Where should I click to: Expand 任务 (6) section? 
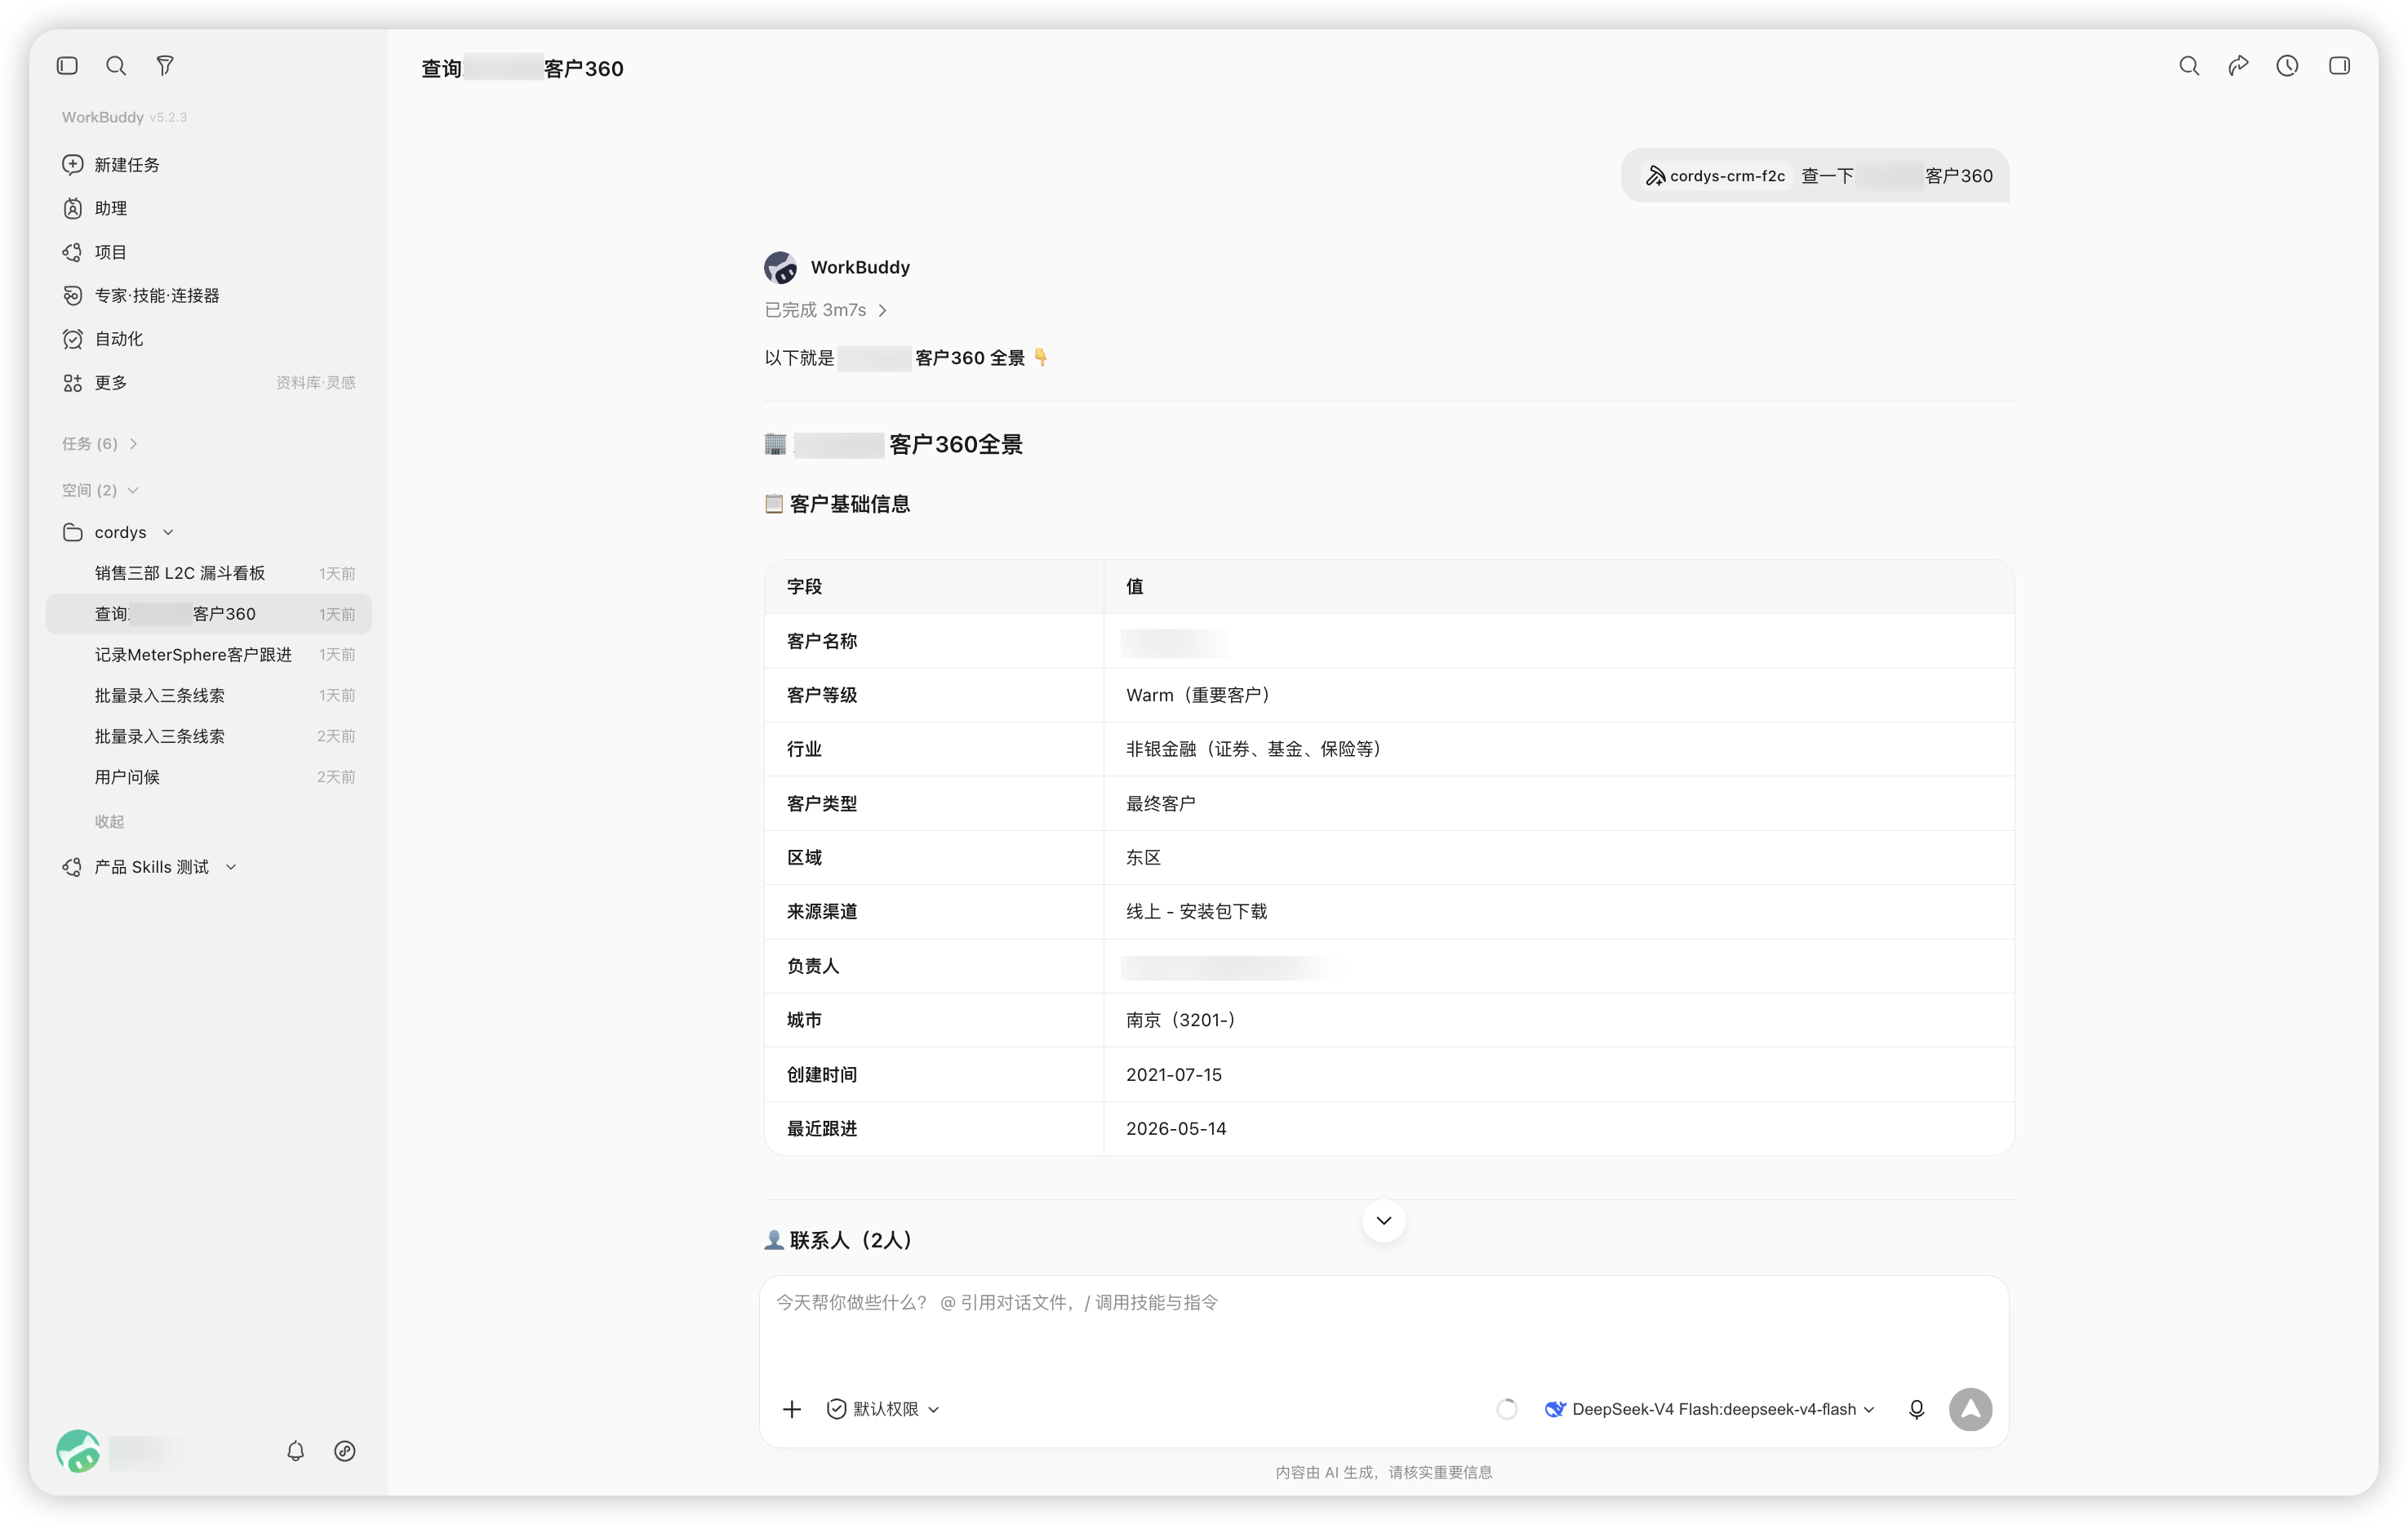[100, 443]
